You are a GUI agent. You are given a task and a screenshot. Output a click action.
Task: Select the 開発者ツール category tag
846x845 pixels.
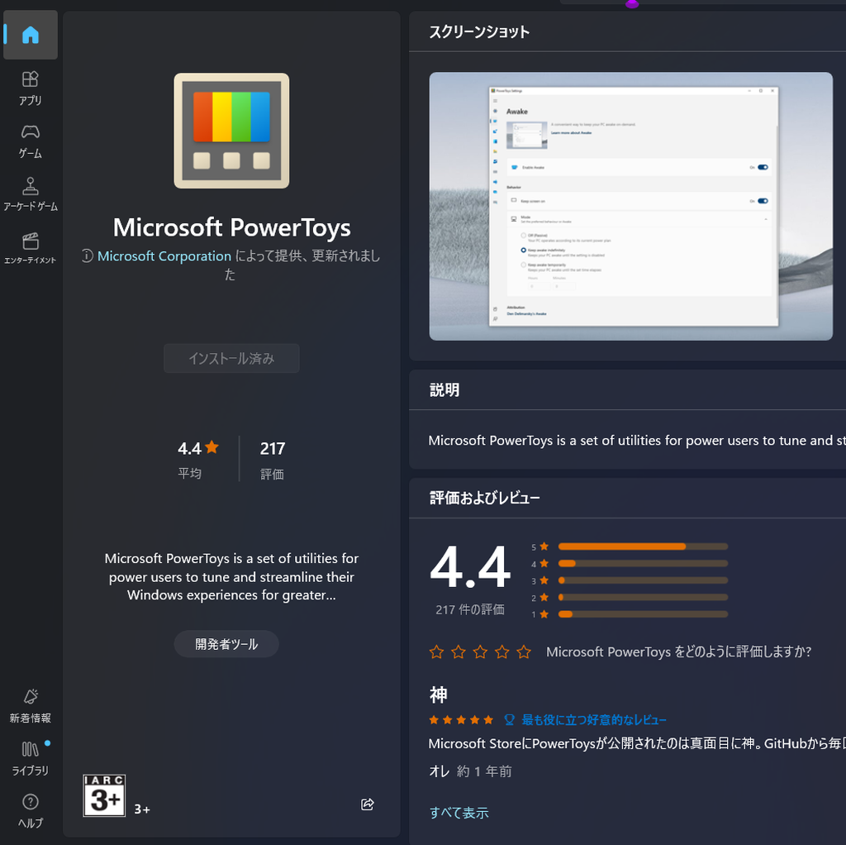pos(226,643)
